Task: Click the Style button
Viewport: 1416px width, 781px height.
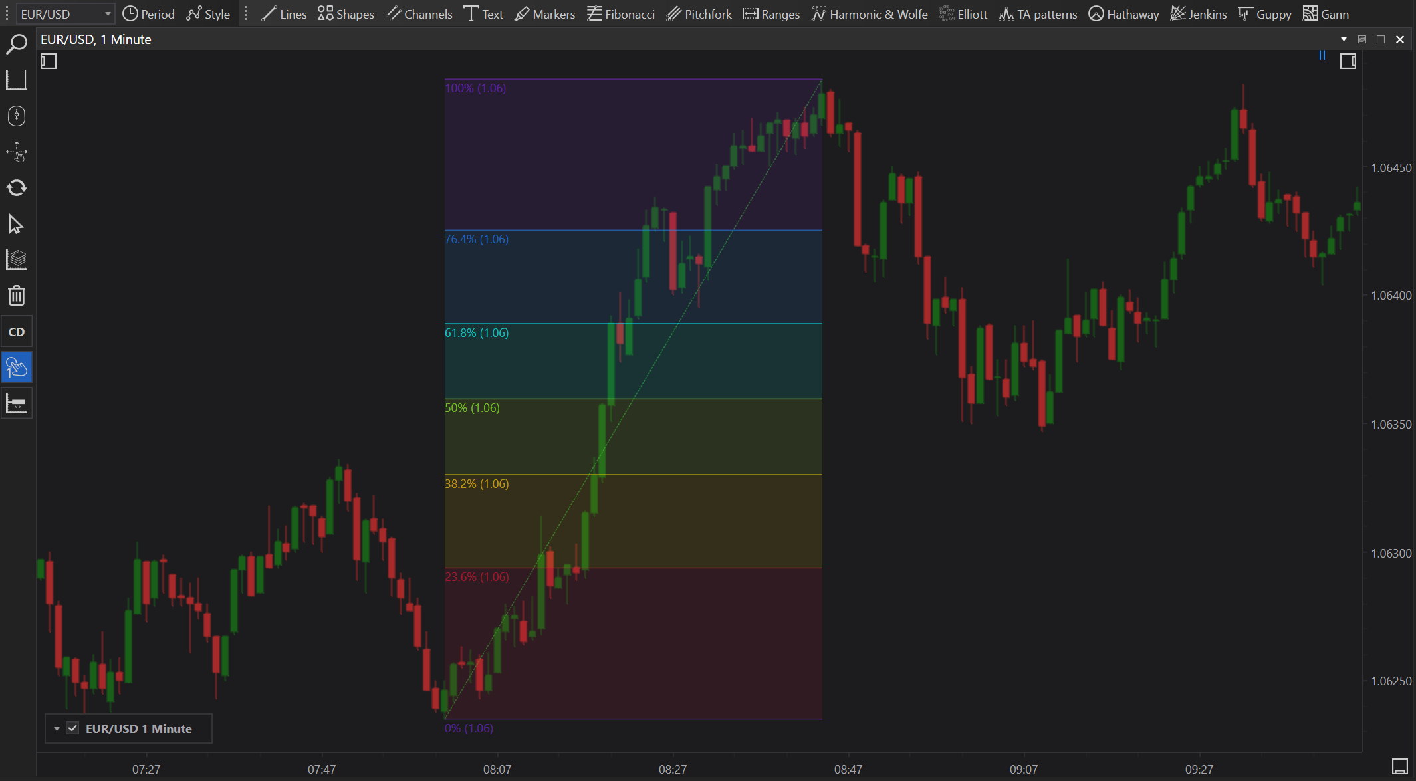Action: tap(208, 14)
